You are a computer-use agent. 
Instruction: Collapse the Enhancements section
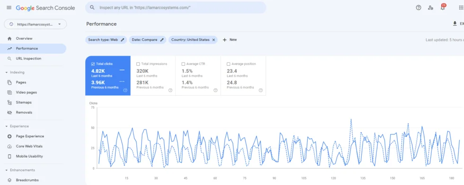pos(7,170)
